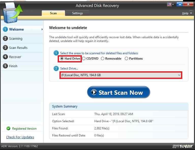Click the Advanced Disk Recovery logo icon

[12, 13]
